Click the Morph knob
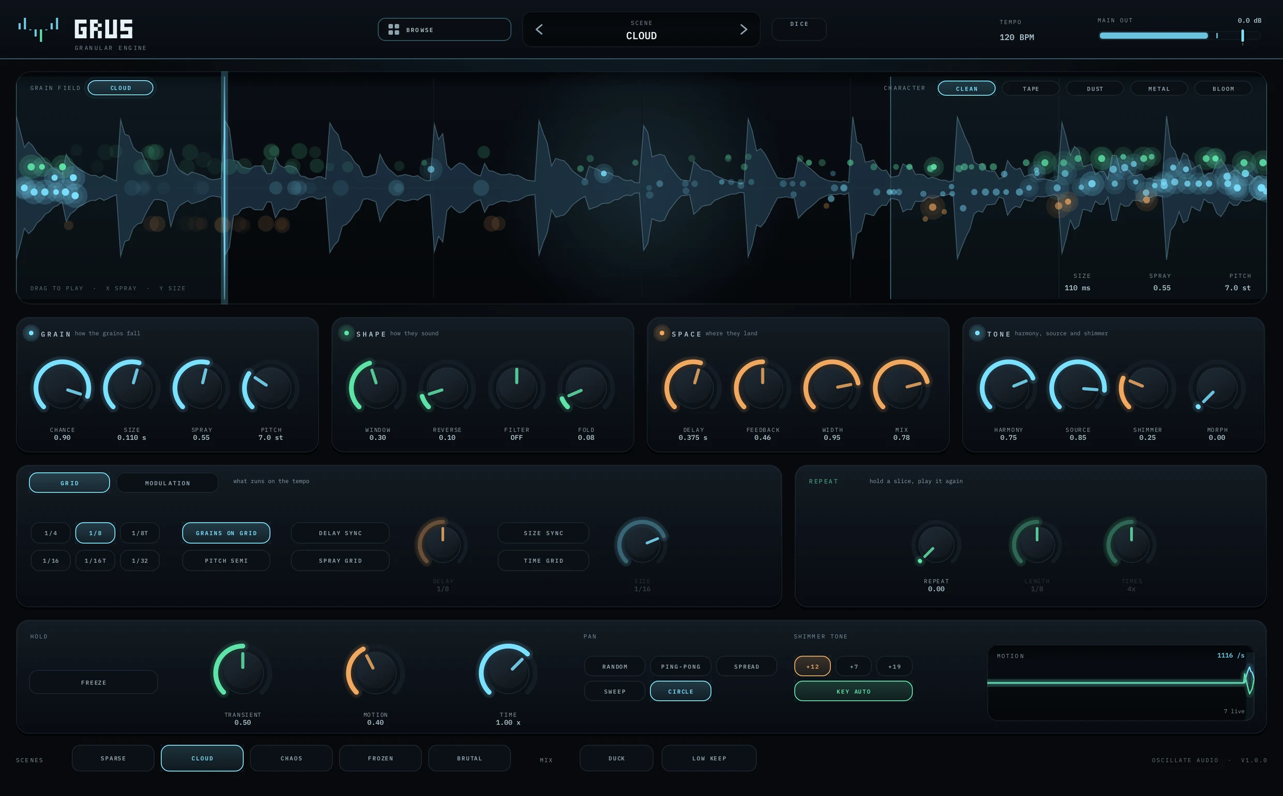 (1217, 388)
